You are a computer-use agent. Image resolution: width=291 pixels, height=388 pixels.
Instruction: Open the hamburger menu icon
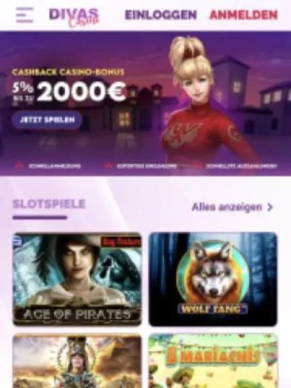pyautogui.click(x=25, y=15)
